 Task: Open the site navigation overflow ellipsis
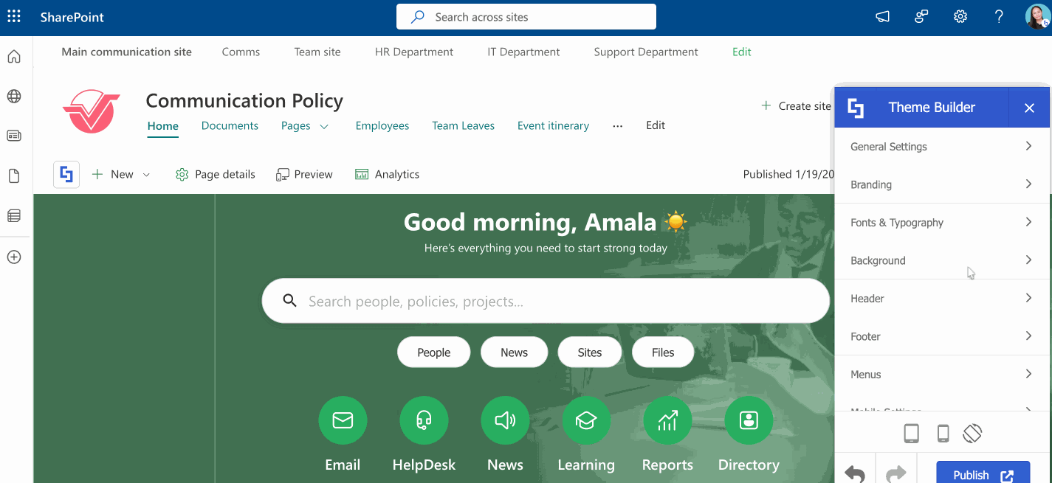(x=617, y=126)
